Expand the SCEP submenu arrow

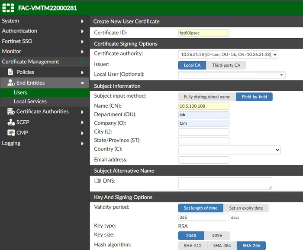[82, 122]
